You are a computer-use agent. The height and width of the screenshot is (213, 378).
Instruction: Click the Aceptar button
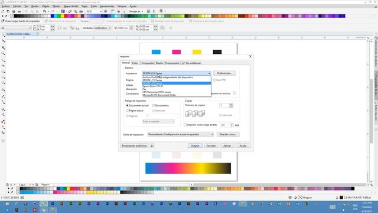(195, 146)
